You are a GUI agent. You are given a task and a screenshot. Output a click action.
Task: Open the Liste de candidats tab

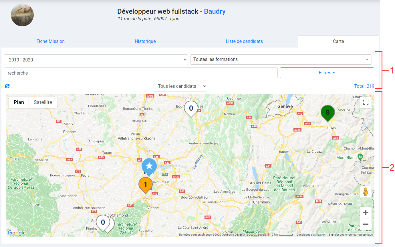[244, 41]
